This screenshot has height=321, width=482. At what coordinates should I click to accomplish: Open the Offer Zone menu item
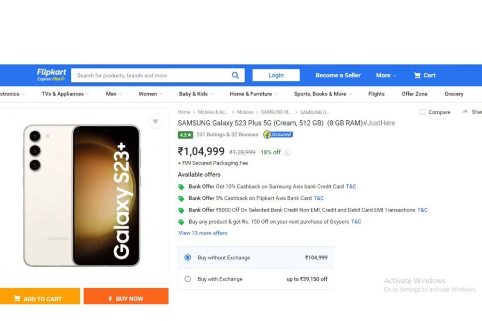click(x=414, y=94)
